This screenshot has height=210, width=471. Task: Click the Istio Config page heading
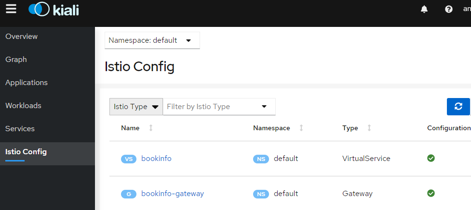pos(139,66)
